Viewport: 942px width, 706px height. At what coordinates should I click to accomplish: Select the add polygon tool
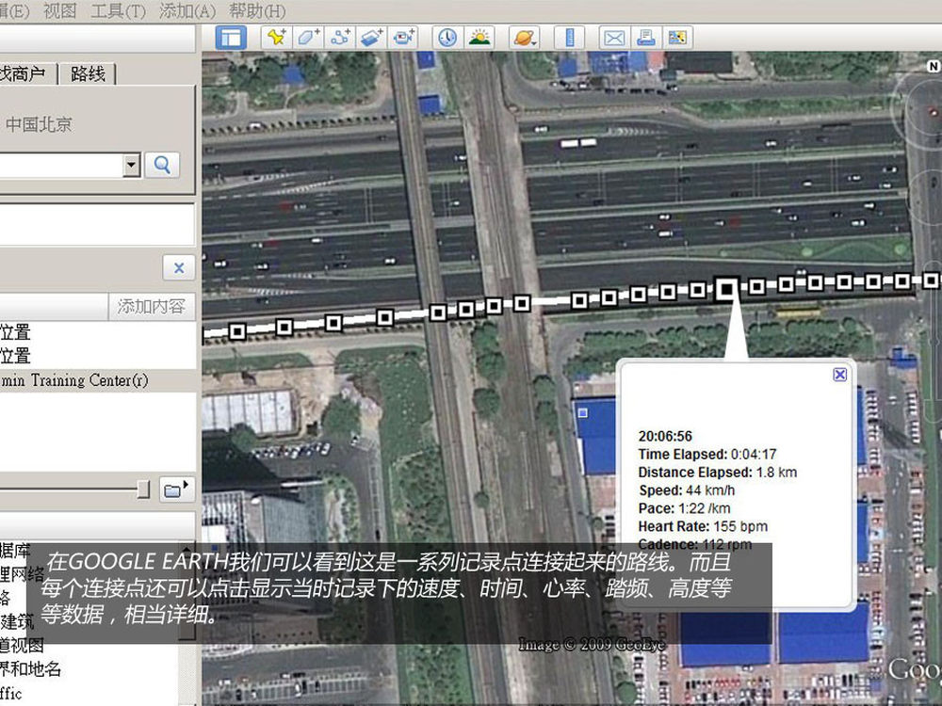coord(308,38)
